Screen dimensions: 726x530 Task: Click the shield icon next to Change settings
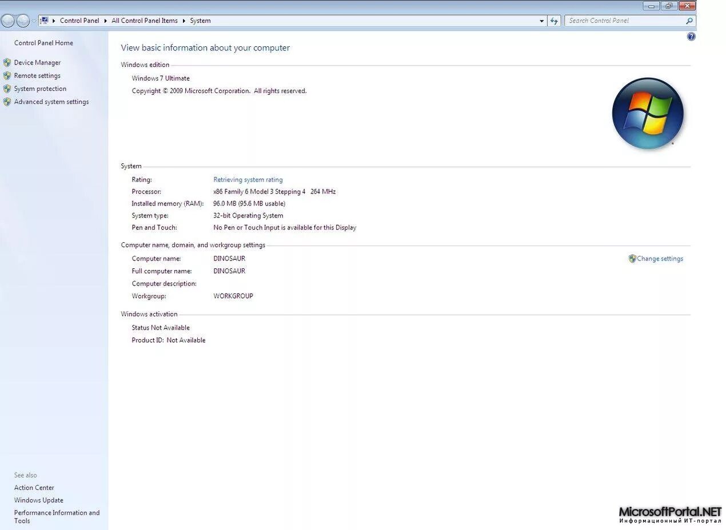click(632, 258)
